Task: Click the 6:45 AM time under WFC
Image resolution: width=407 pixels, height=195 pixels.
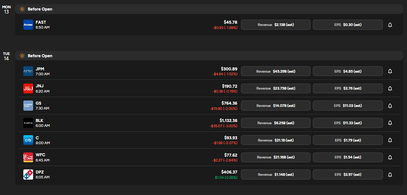Action: click(x=43, y=160)
